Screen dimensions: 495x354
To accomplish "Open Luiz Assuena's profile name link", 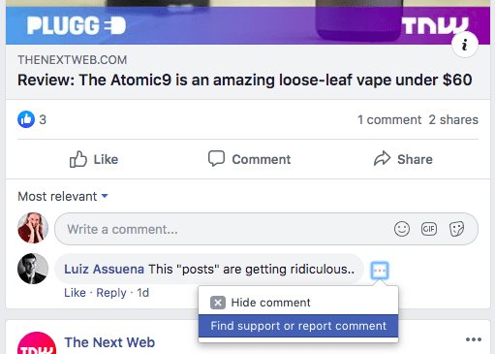I will coord(104,269).
